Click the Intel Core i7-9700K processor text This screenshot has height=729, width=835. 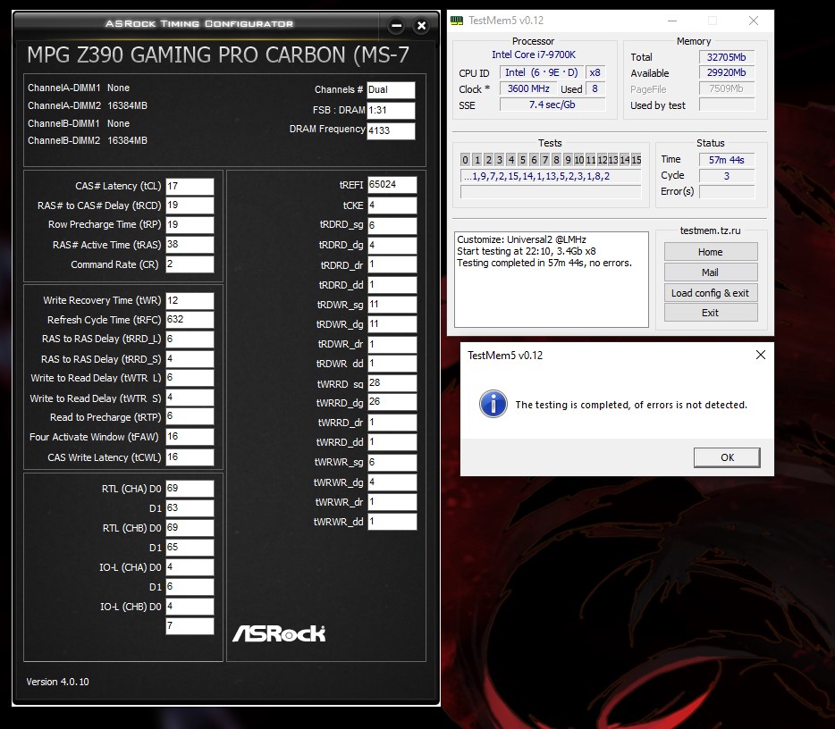[x=534, y=54]
